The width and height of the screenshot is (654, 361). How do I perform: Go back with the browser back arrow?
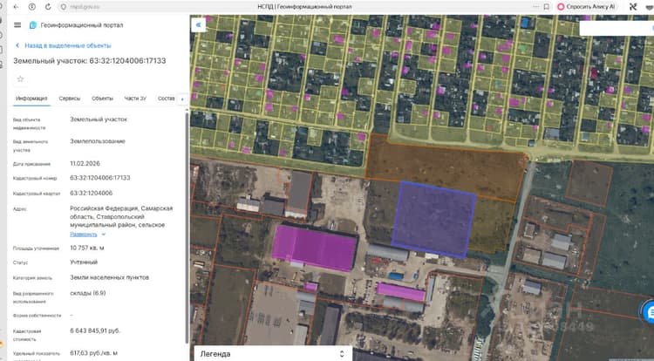point(17,7)
